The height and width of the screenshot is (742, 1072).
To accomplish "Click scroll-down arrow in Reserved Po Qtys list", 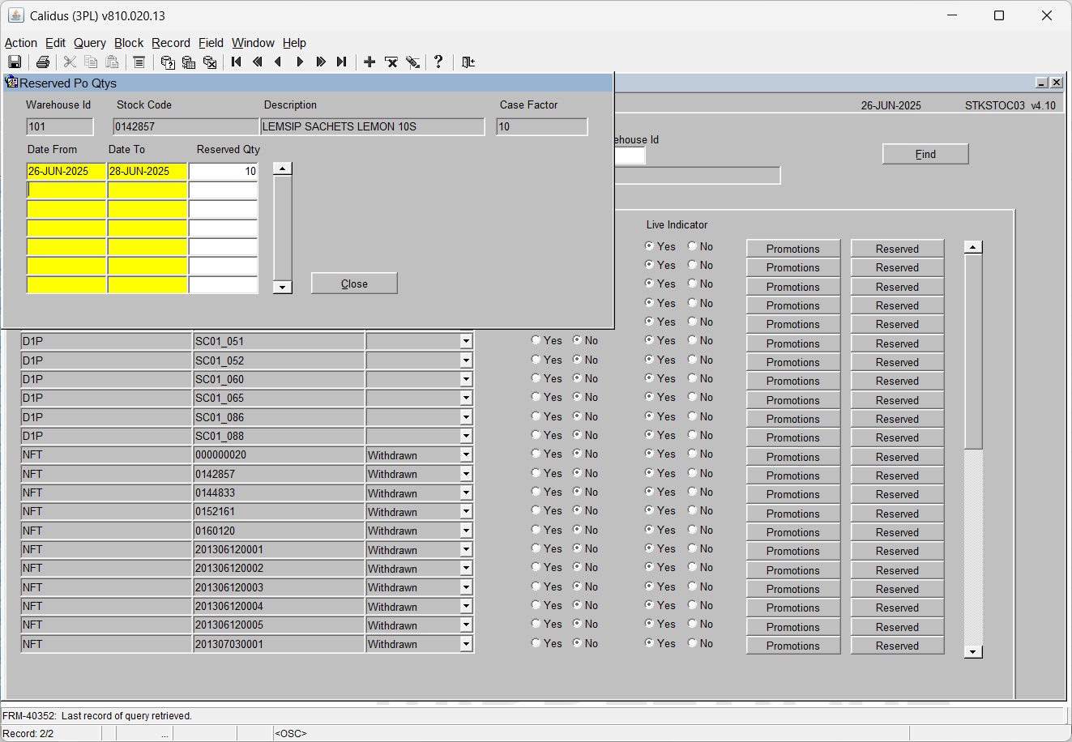I will point(282,287).
